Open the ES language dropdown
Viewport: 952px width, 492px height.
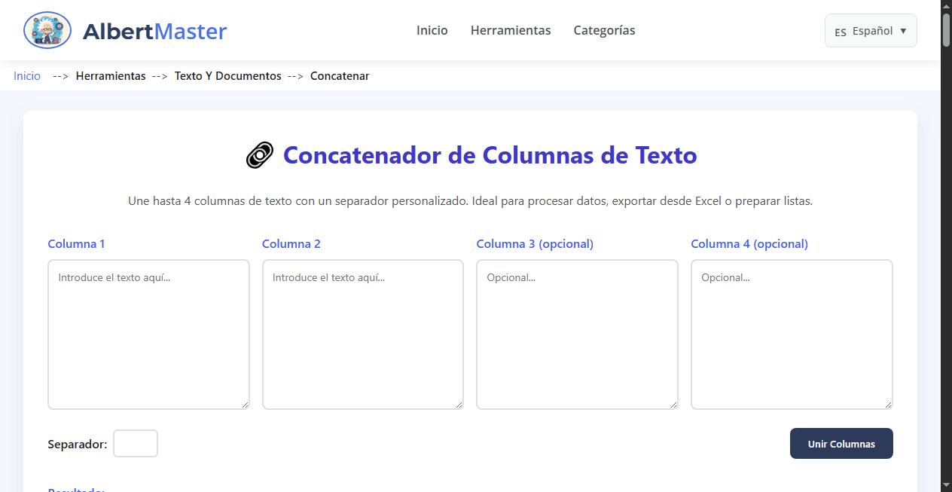870,31
